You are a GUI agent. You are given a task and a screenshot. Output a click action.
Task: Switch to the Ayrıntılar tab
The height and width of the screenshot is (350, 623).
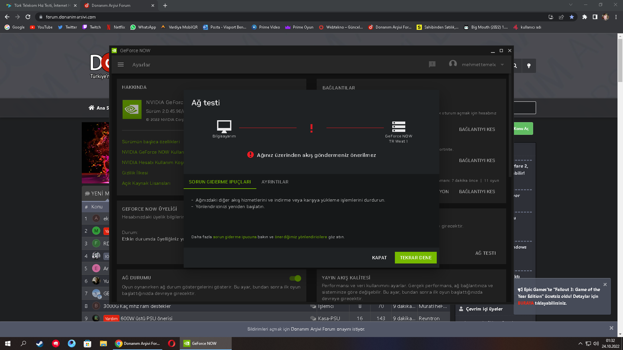click(275, 182)
